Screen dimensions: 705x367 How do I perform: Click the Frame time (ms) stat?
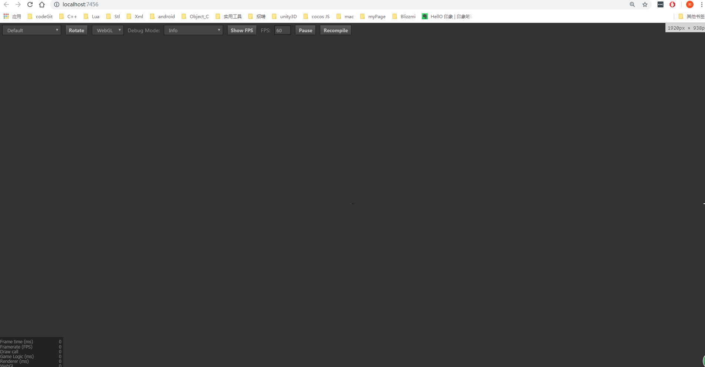point(31,342)
